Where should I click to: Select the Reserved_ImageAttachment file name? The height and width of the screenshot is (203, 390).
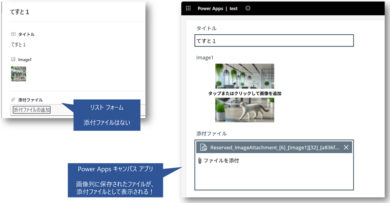pos(274,147)
